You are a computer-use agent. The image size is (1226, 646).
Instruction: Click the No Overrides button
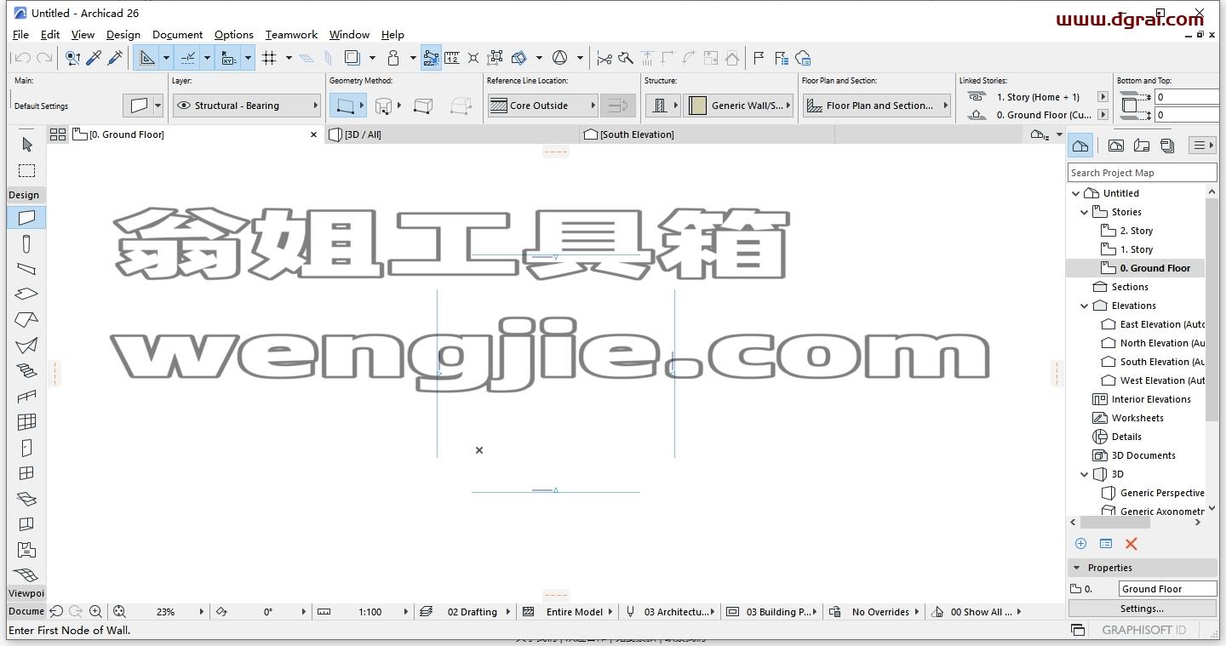(875, 612)
